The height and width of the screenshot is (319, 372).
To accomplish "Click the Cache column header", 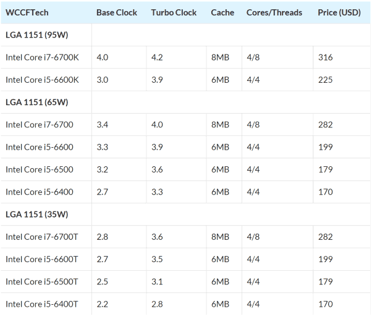I will point(222,12).
